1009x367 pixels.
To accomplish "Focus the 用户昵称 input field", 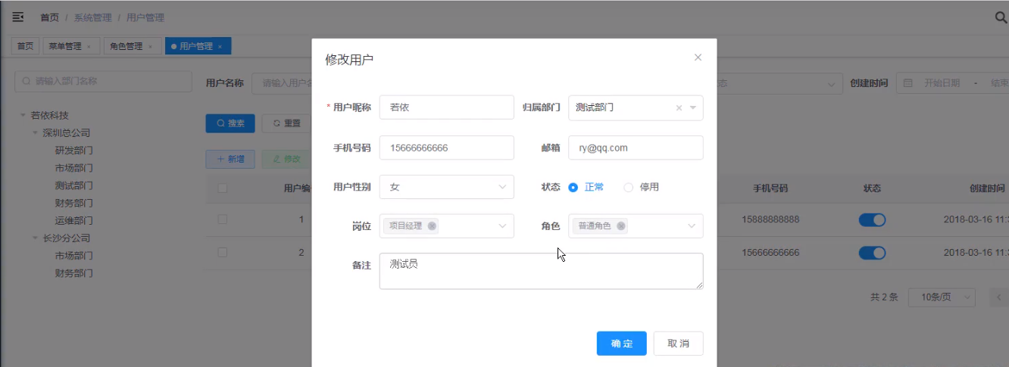I will [446, 107].
